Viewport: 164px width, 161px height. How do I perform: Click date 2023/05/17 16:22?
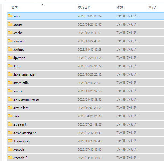[x=90, y=66]
